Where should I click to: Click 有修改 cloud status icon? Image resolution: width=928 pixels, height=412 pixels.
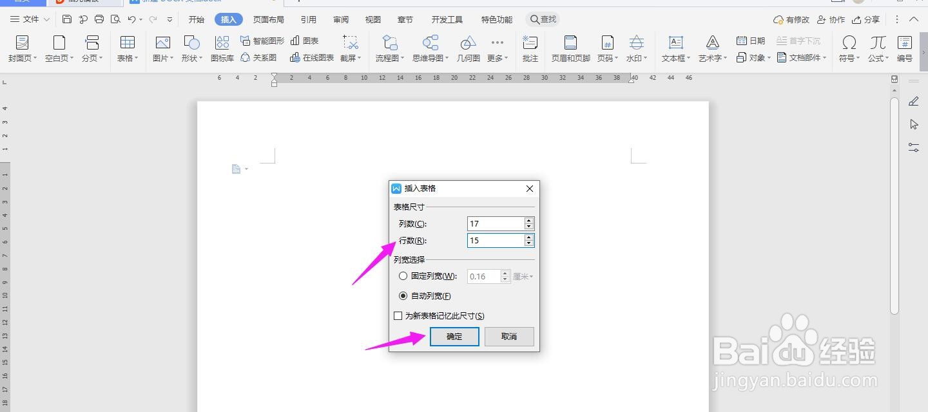point(791,19)
